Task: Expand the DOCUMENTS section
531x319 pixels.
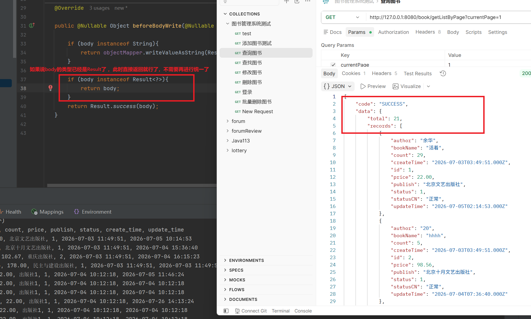Action: pos(225,299)
